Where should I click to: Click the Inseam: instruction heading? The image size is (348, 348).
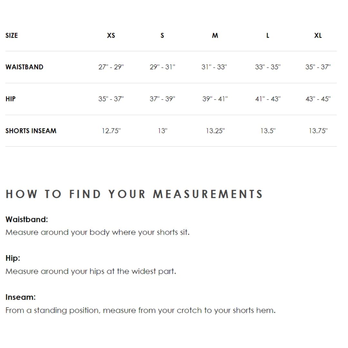(20, 297)
